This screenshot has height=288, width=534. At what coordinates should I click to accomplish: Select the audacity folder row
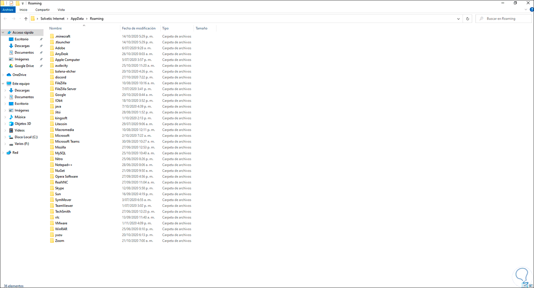tap(120, 66)
